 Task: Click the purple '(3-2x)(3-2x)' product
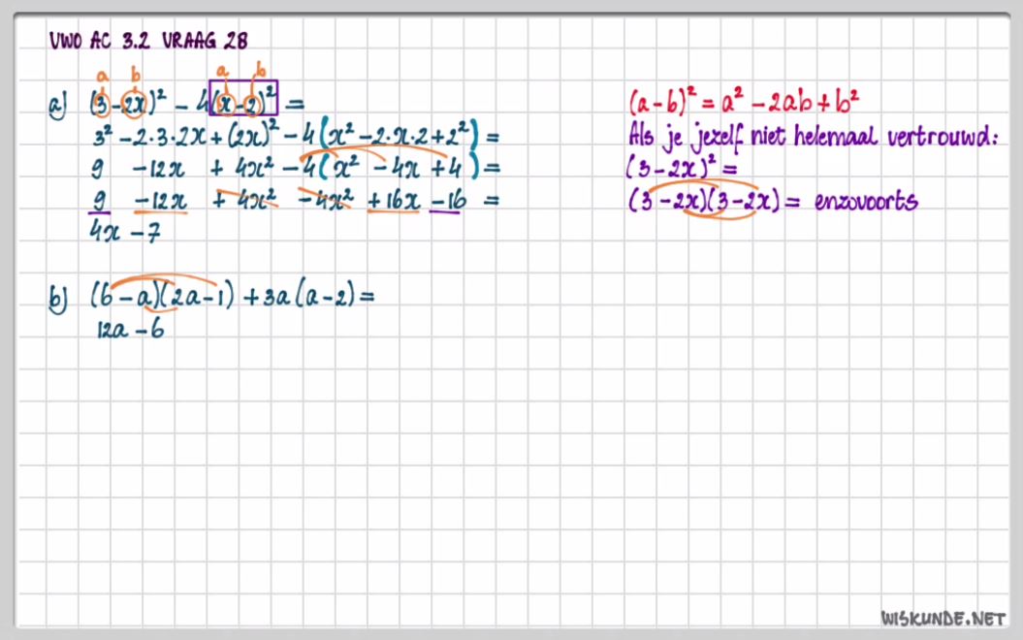704,203
